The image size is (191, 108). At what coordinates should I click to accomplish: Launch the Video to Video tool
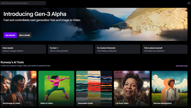(x=56, y=88)
